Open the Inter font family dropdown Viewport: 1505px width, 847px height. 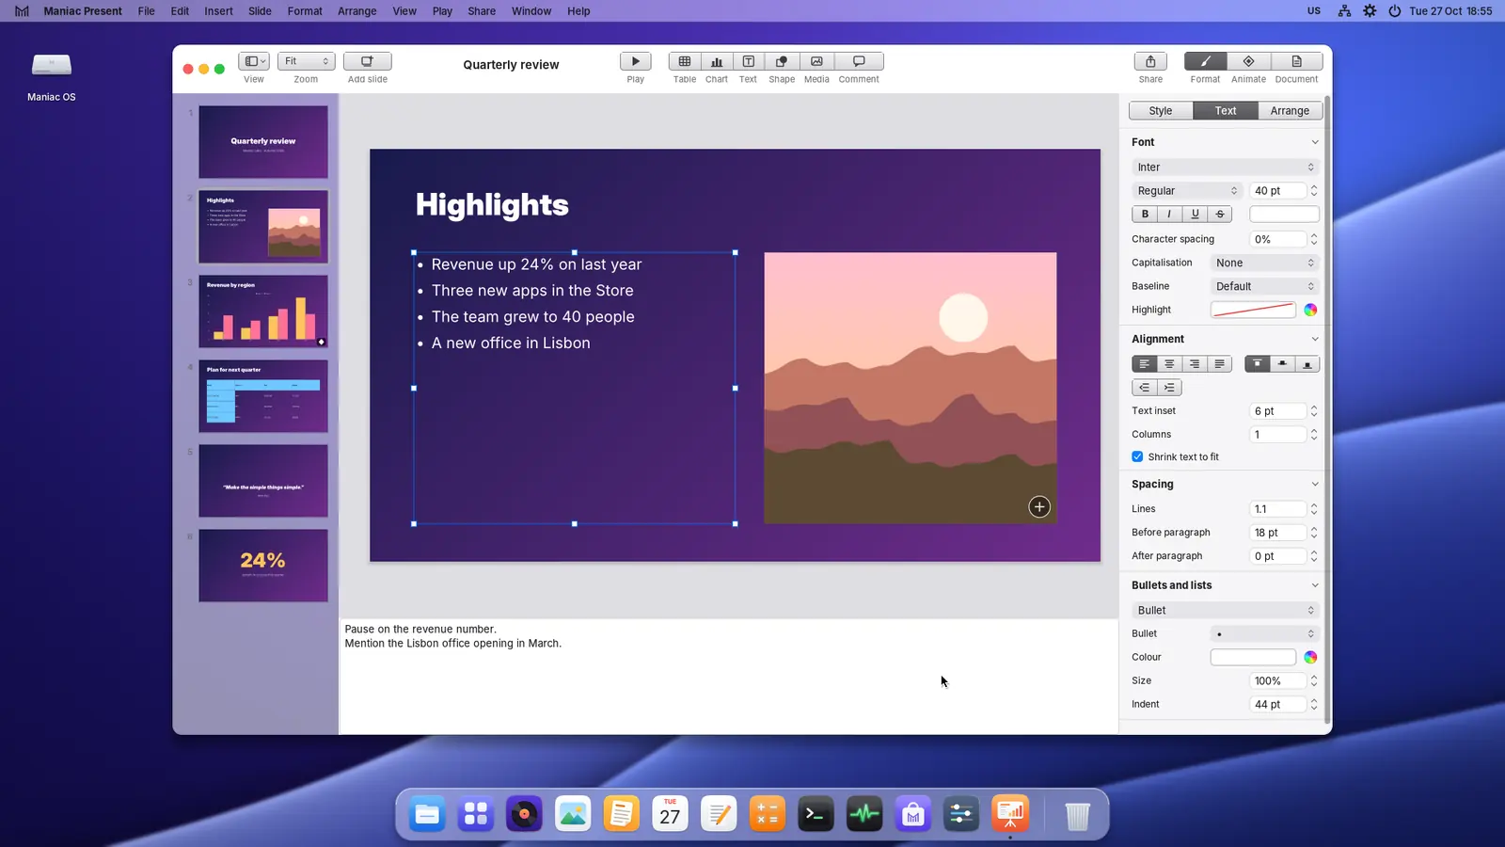coord(1226,167)
